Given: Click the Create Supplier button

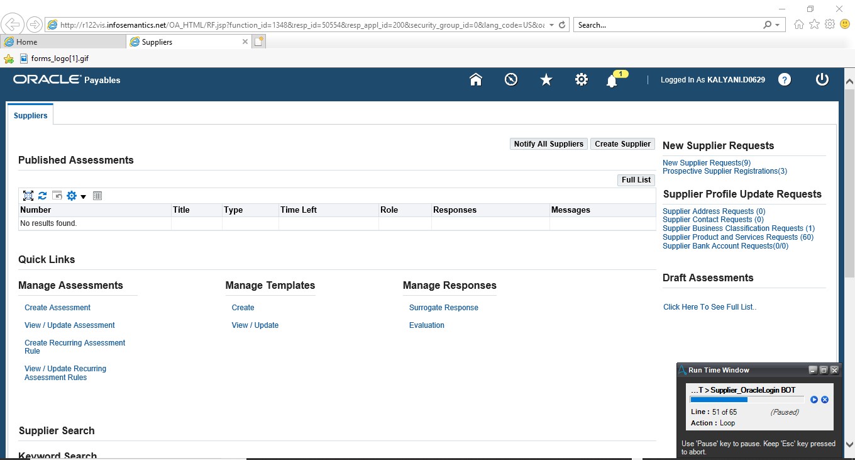Looking at the screenshot, I should 622,144.
